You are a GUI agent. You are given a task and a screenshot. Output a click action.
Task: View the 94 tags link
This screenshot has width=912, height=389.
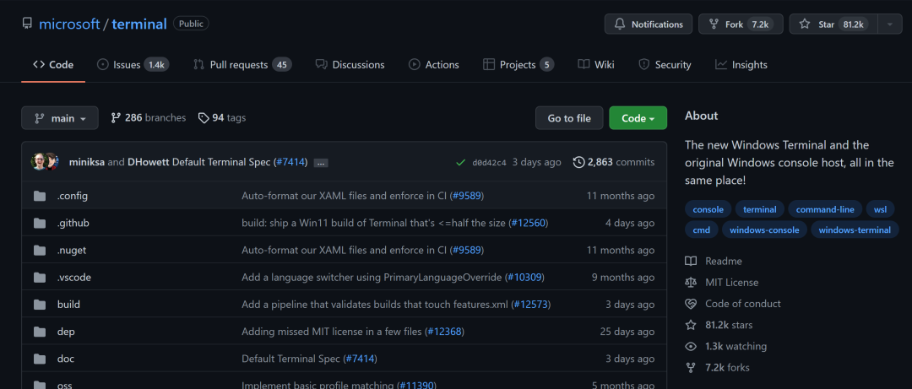[x=222, y=118]
